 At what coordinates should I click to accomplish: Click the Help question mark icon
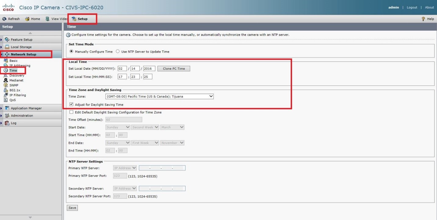(423, 19)
